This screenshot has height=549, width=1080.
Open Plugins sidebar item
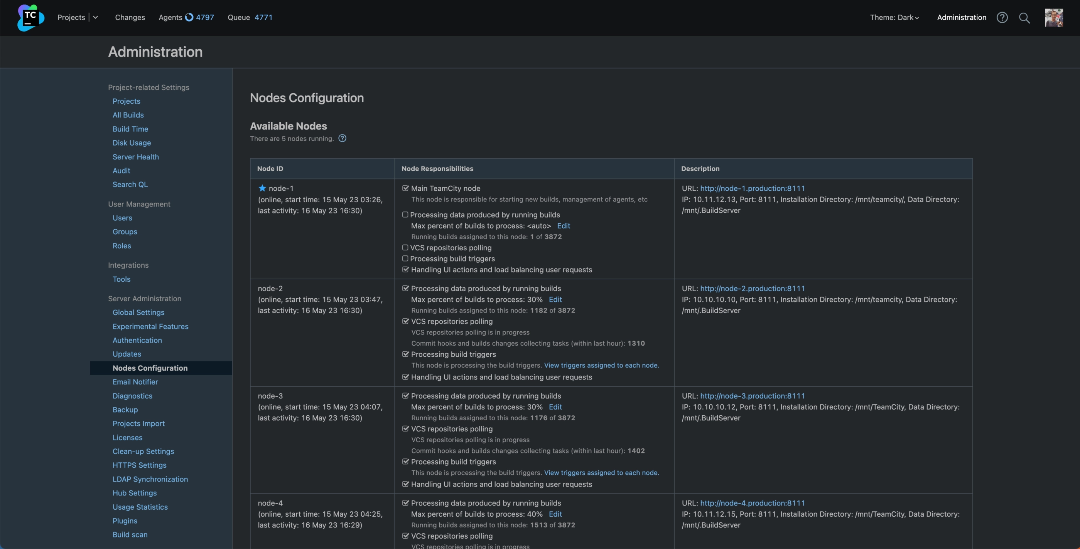point(125,520)
